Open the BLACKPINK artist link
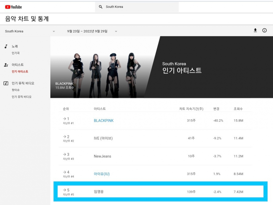 (104, 121)
